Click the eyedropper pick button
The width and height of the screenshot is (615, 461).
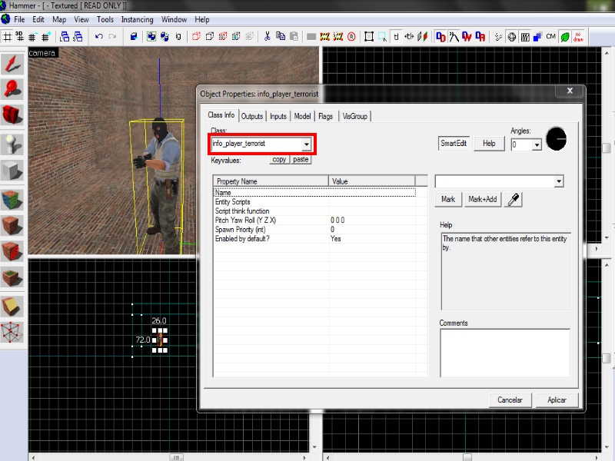coord(513,200)
